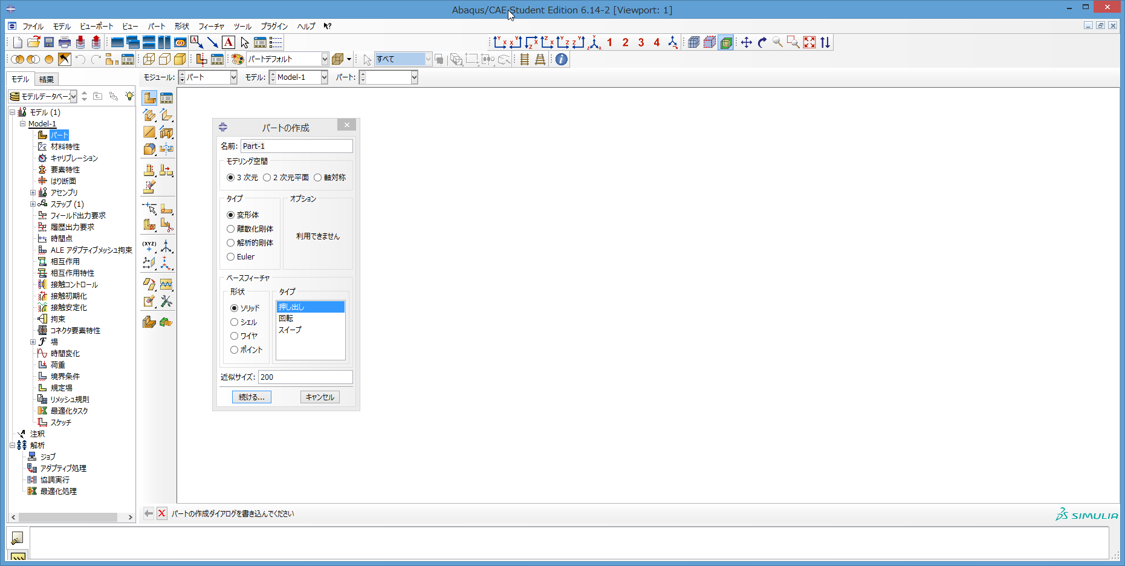This screenshot has height=566, width=1125.
Task: Select the Insert text annotation 'A' tool
Action: coord(229,42)
